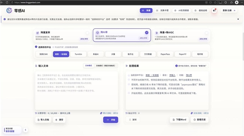The image size is (244, 136).
Task: Click the 查看历史 button
Action: (200, 119)
